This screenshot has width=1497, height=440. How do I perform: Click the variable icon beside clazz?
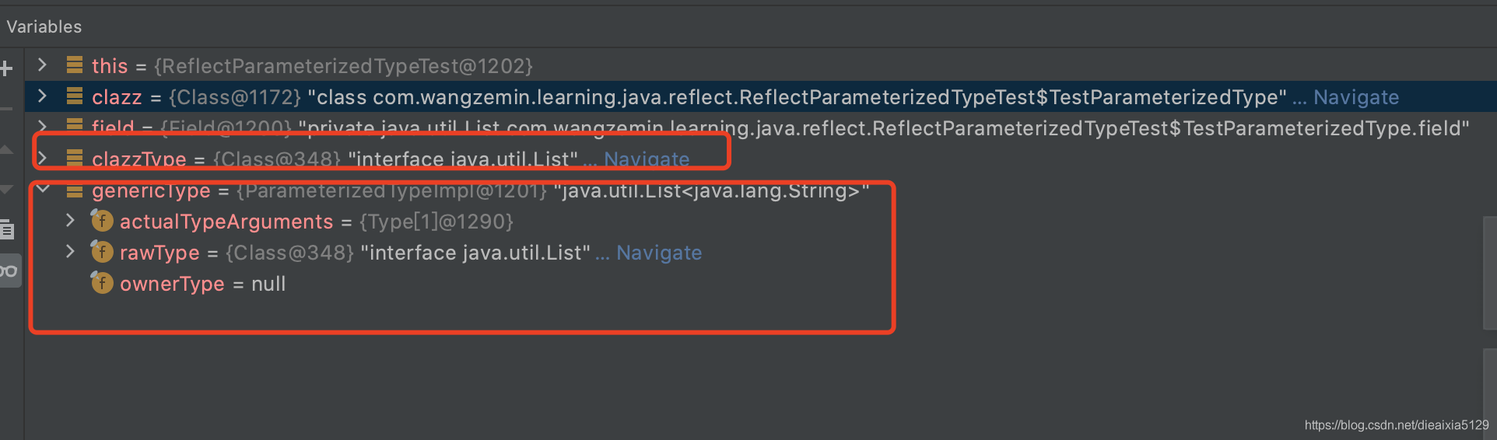coord(75,96)
